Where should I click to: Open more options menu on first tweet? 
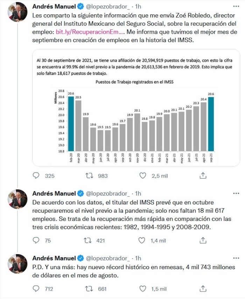click(x=236, y=6)
